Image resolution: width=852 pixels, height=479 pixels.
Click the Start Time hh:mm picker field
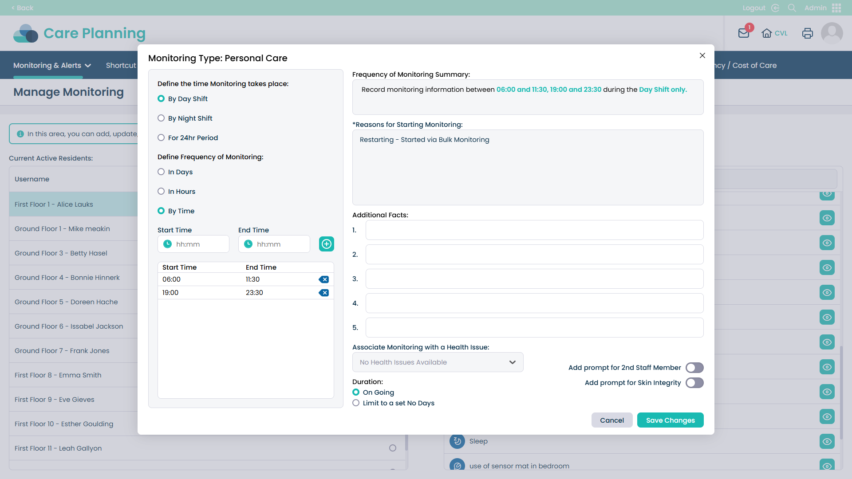pos(193,244)
